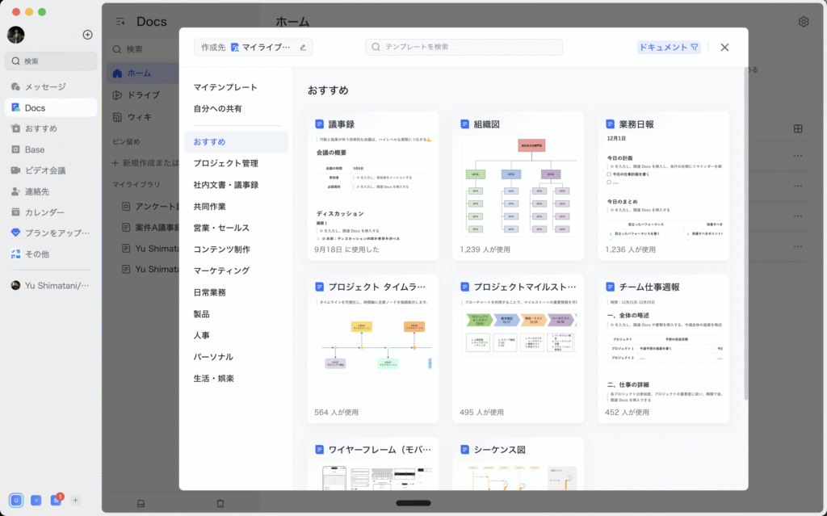Select the プロジェクト管理 category

click(225, 163)
